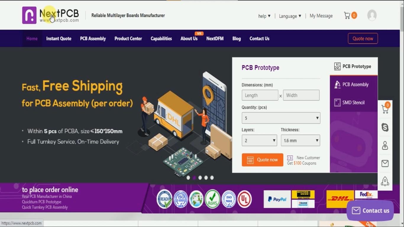The height and width of the screenshot is (227, 404).
Task: Open NextDFM menu item
Action: (215, 38)
